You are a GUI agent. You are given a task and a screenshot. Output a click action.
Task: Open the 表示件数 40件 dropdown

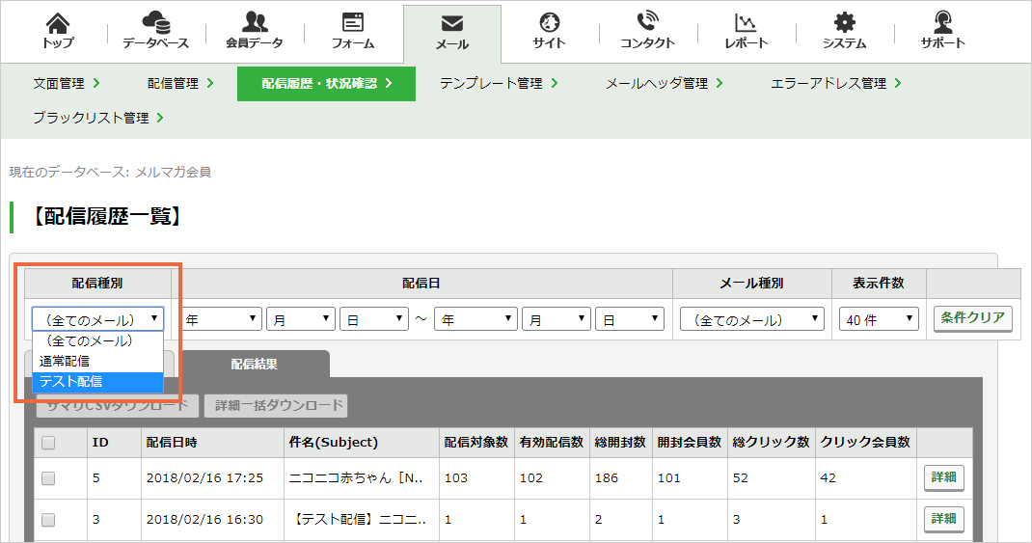879,319
